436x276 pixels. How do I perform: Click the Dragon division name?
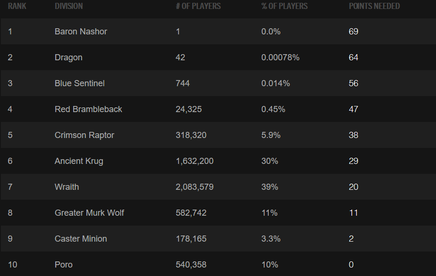click(68, 57)
